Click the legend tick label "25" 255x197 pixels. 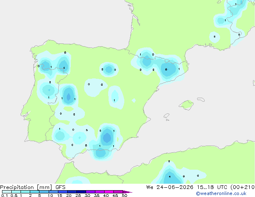click(x=78, y=195)
